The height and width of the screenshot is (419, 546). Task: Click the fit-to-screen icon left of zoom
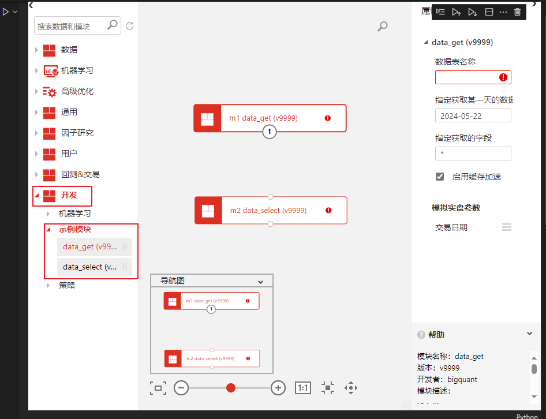click(158, 388)
